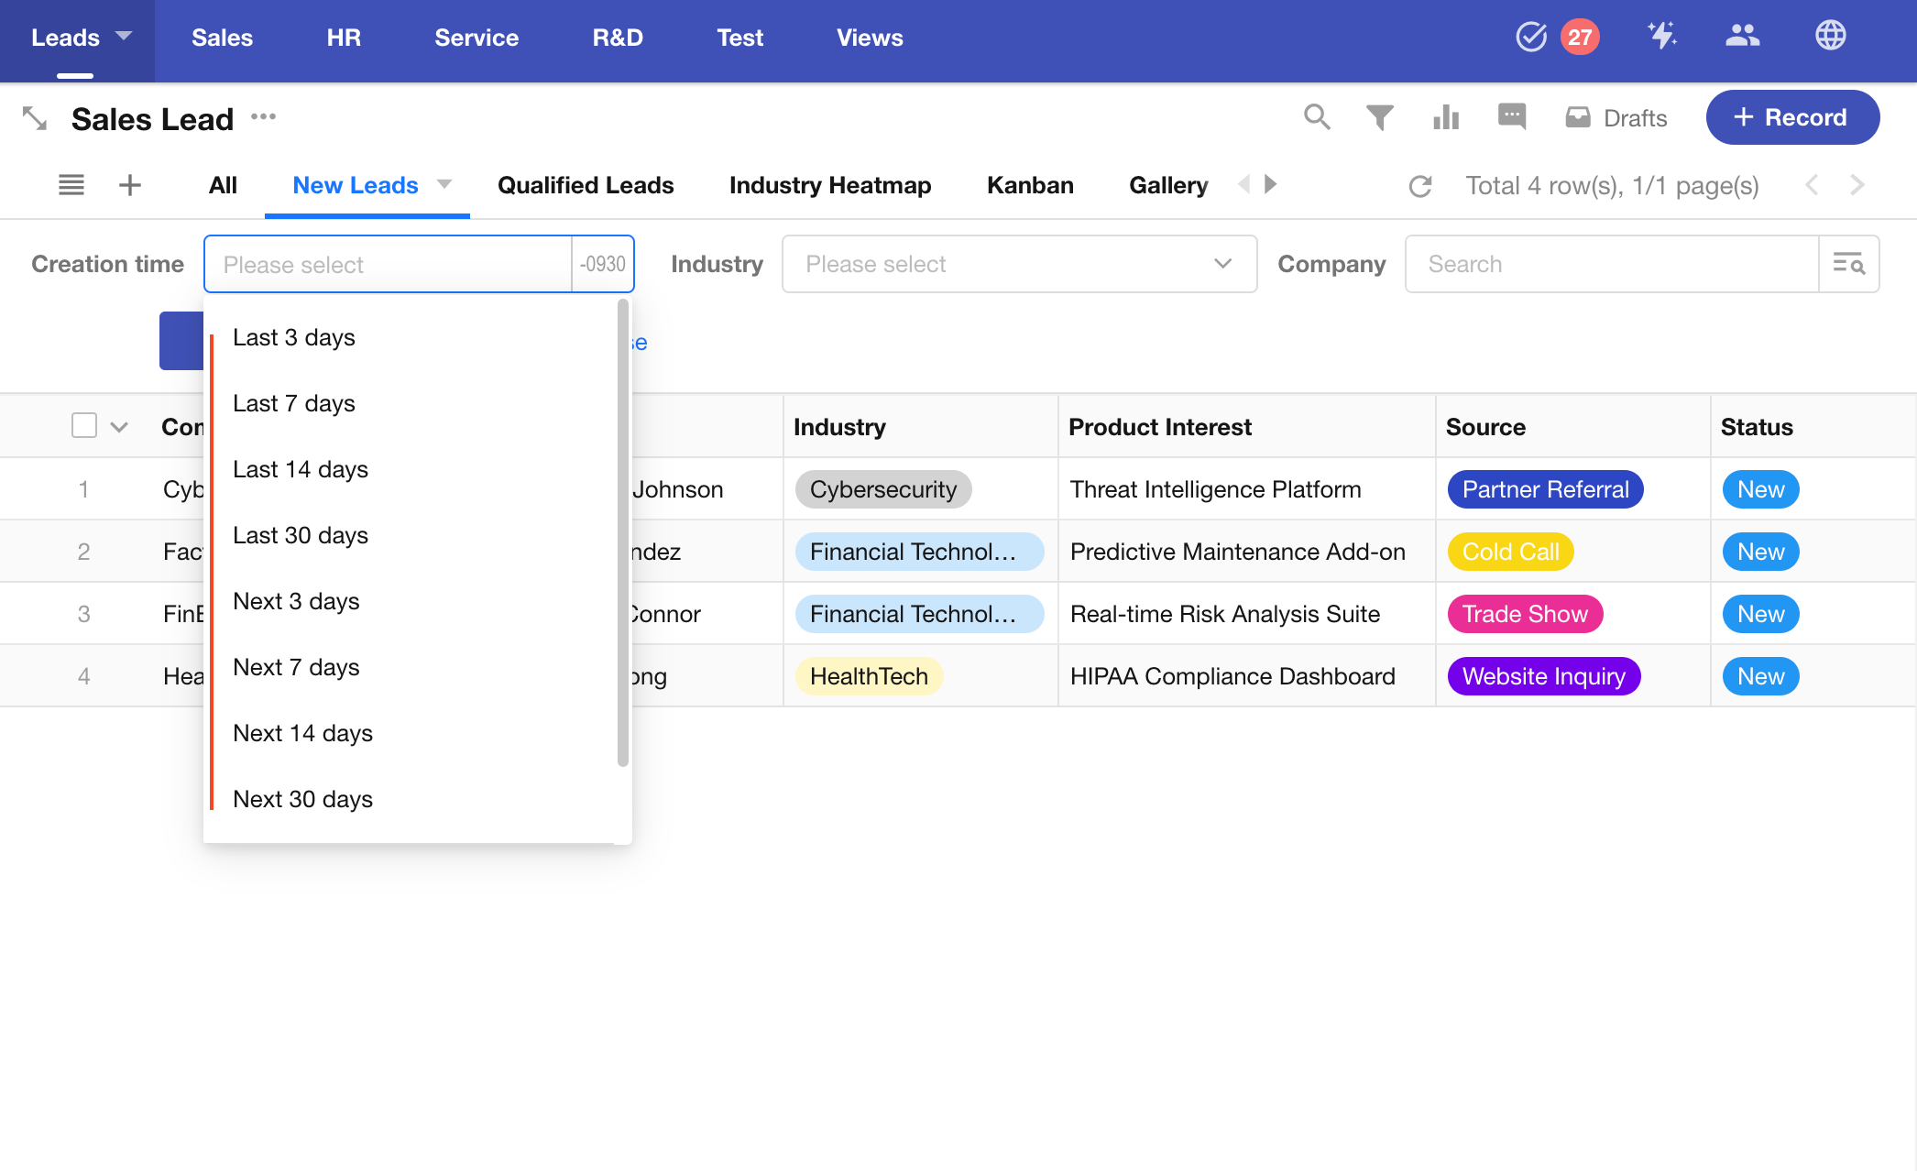Open the Kanban view tab
The image size is (1917, 1171).
pos(1030,185)
